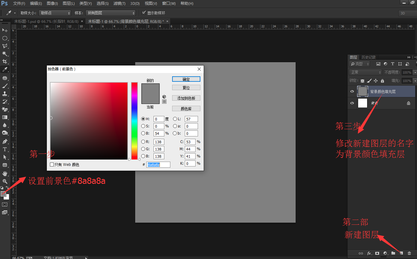Select the History Brush tool
This screenshot has width=417, height=259.
coord(5,102)
